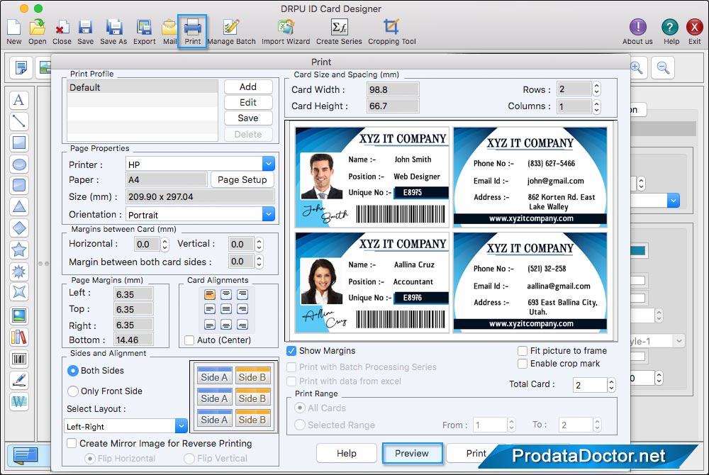
Task: Click the John Smith front card preview
Action: point(372,177)
